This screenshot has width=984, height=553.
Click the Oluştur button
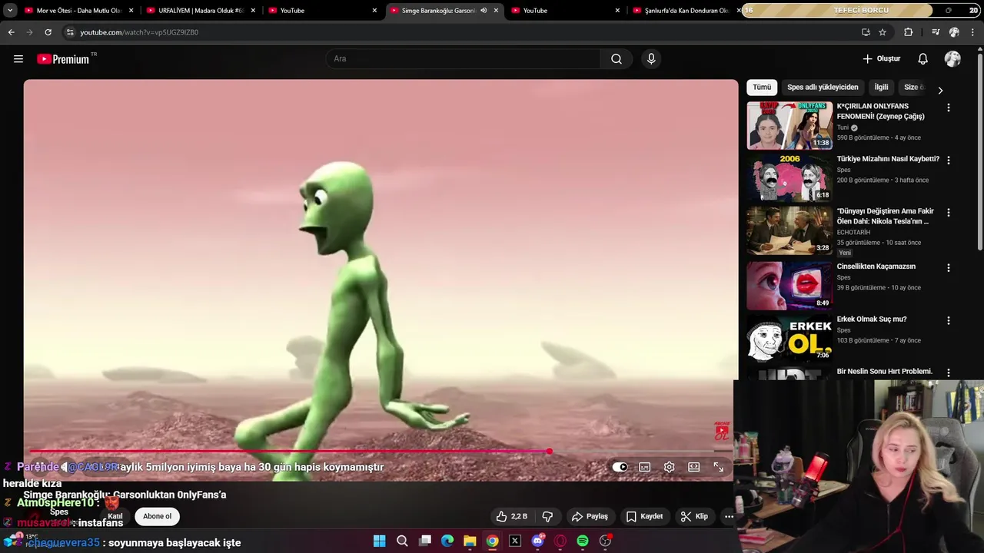[881, 59]
